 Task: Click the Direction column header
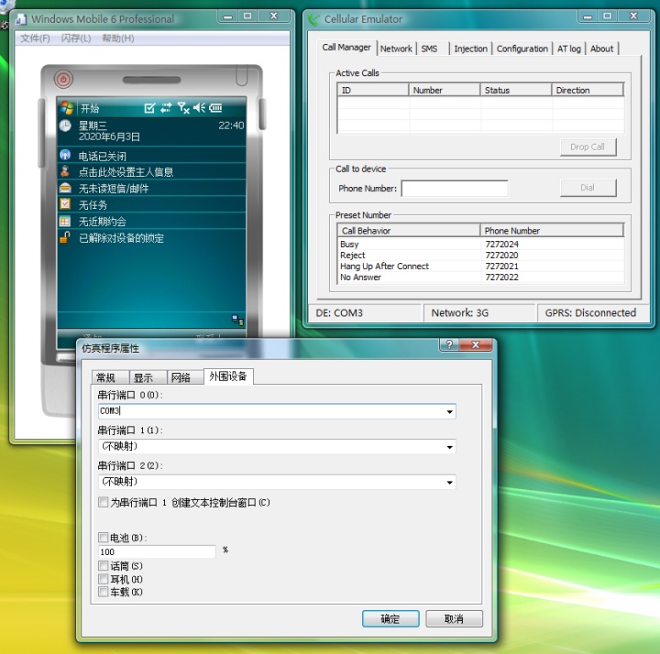[588, 90]
